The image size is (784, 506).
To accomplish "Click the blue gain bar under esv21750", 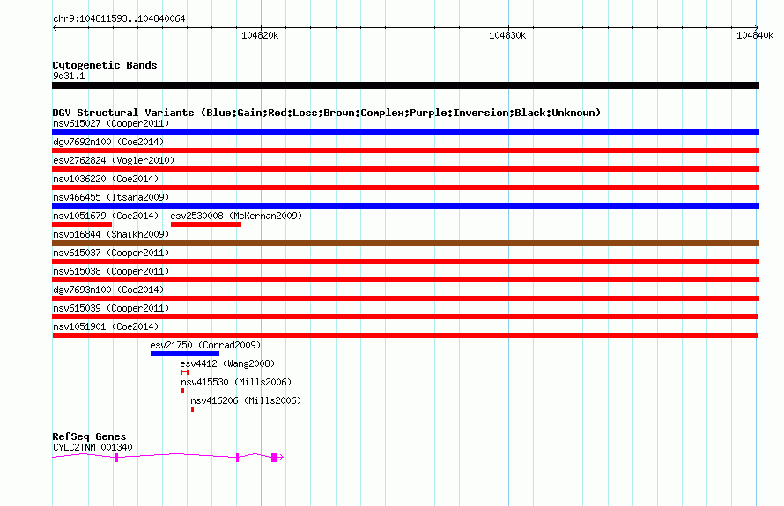I will pos(185,354).
